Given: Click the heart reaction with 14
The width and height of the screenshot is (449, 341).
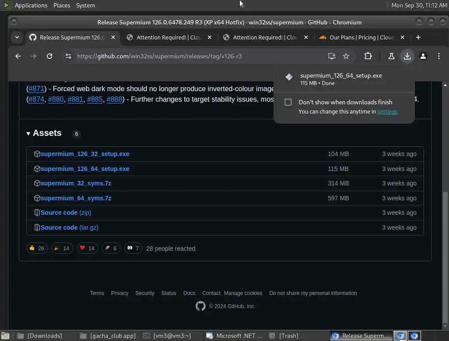Looking at the screenshot, I should [87, 248].
